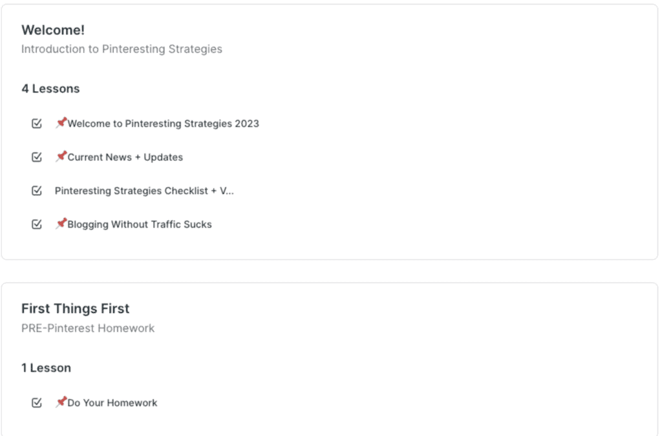662x436 pixels.
Task: Expand the Welcome! module card
Action: click(331, 129)
